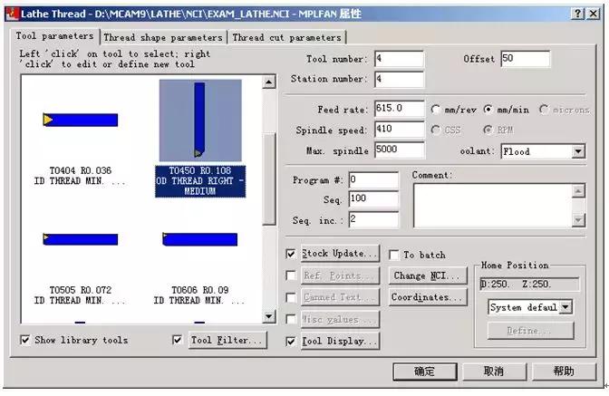Click the Define home position button
609x396 pixels.
coord(530,331)
